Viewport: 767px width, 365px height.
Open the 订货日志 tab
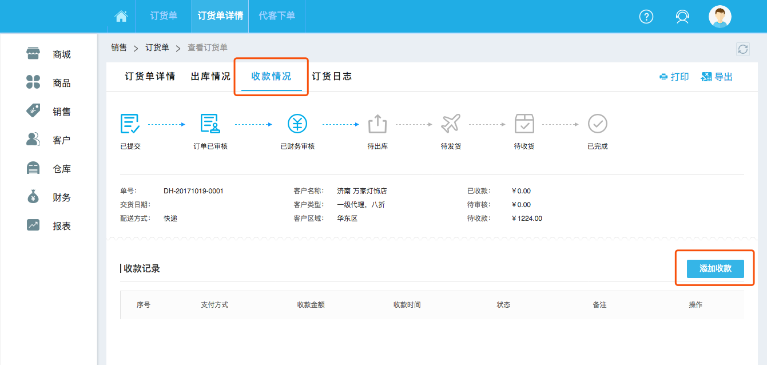tap(332, 77)
